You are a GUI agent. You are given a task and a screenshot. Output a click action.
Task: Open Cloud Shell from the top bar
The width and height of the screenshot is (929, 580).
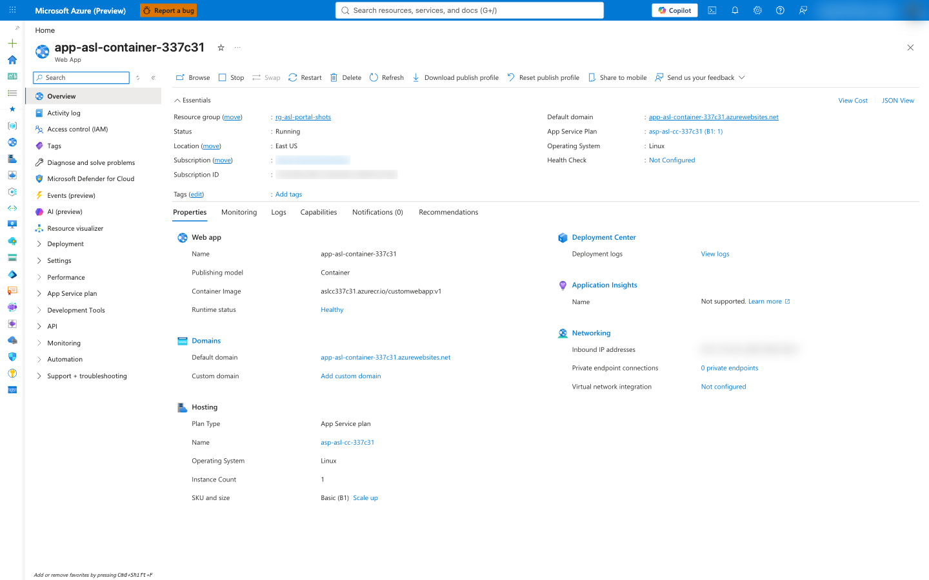(712, 10)
